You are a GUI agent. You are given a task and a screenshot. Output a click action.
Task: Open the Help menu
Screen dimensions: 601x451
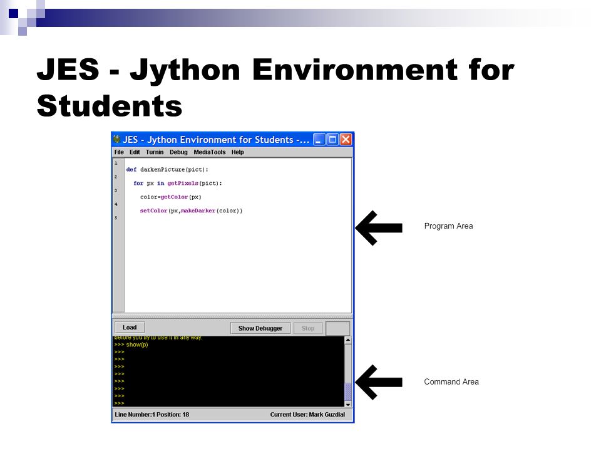(238, 152)
